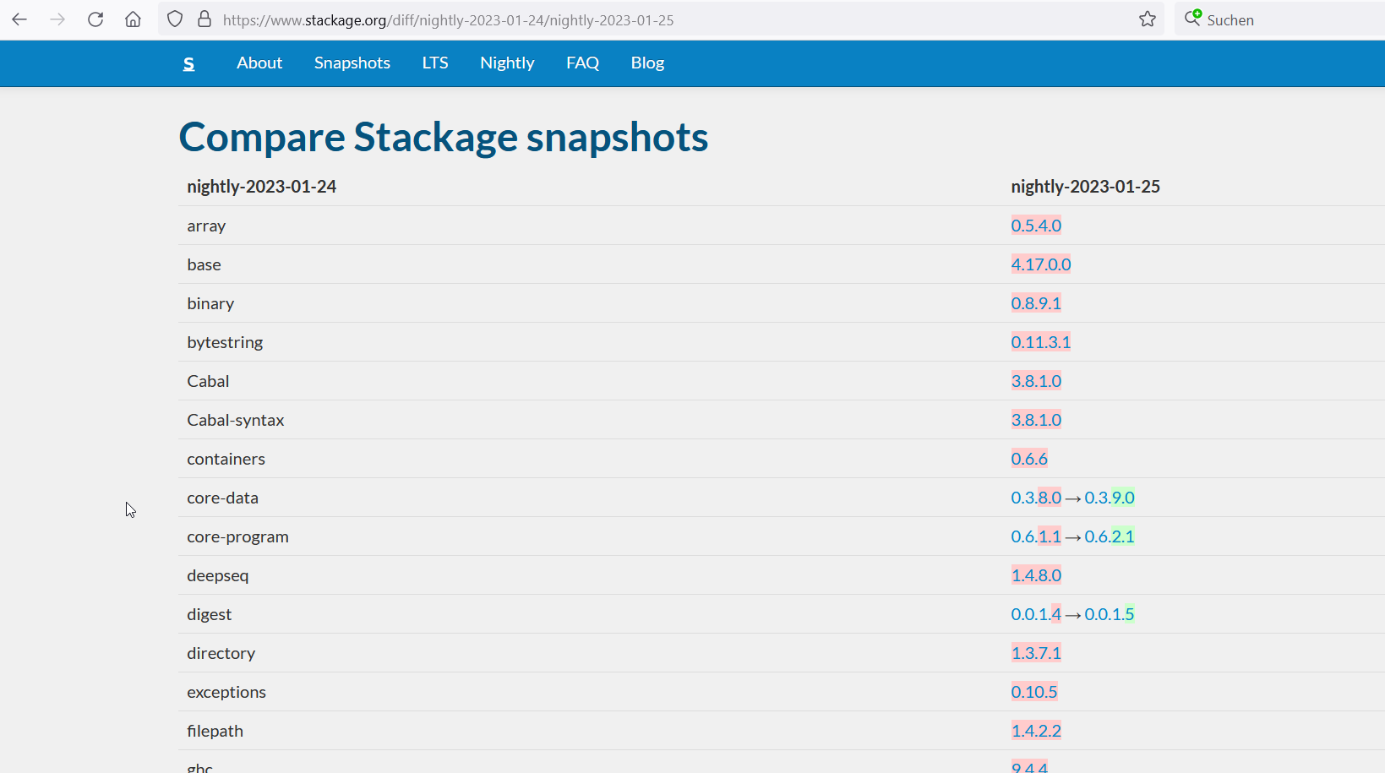Click the nightly-2023-01-24 column header
Image resolution: width=1385 pixels, height=773 pixels.
[261, 186]
